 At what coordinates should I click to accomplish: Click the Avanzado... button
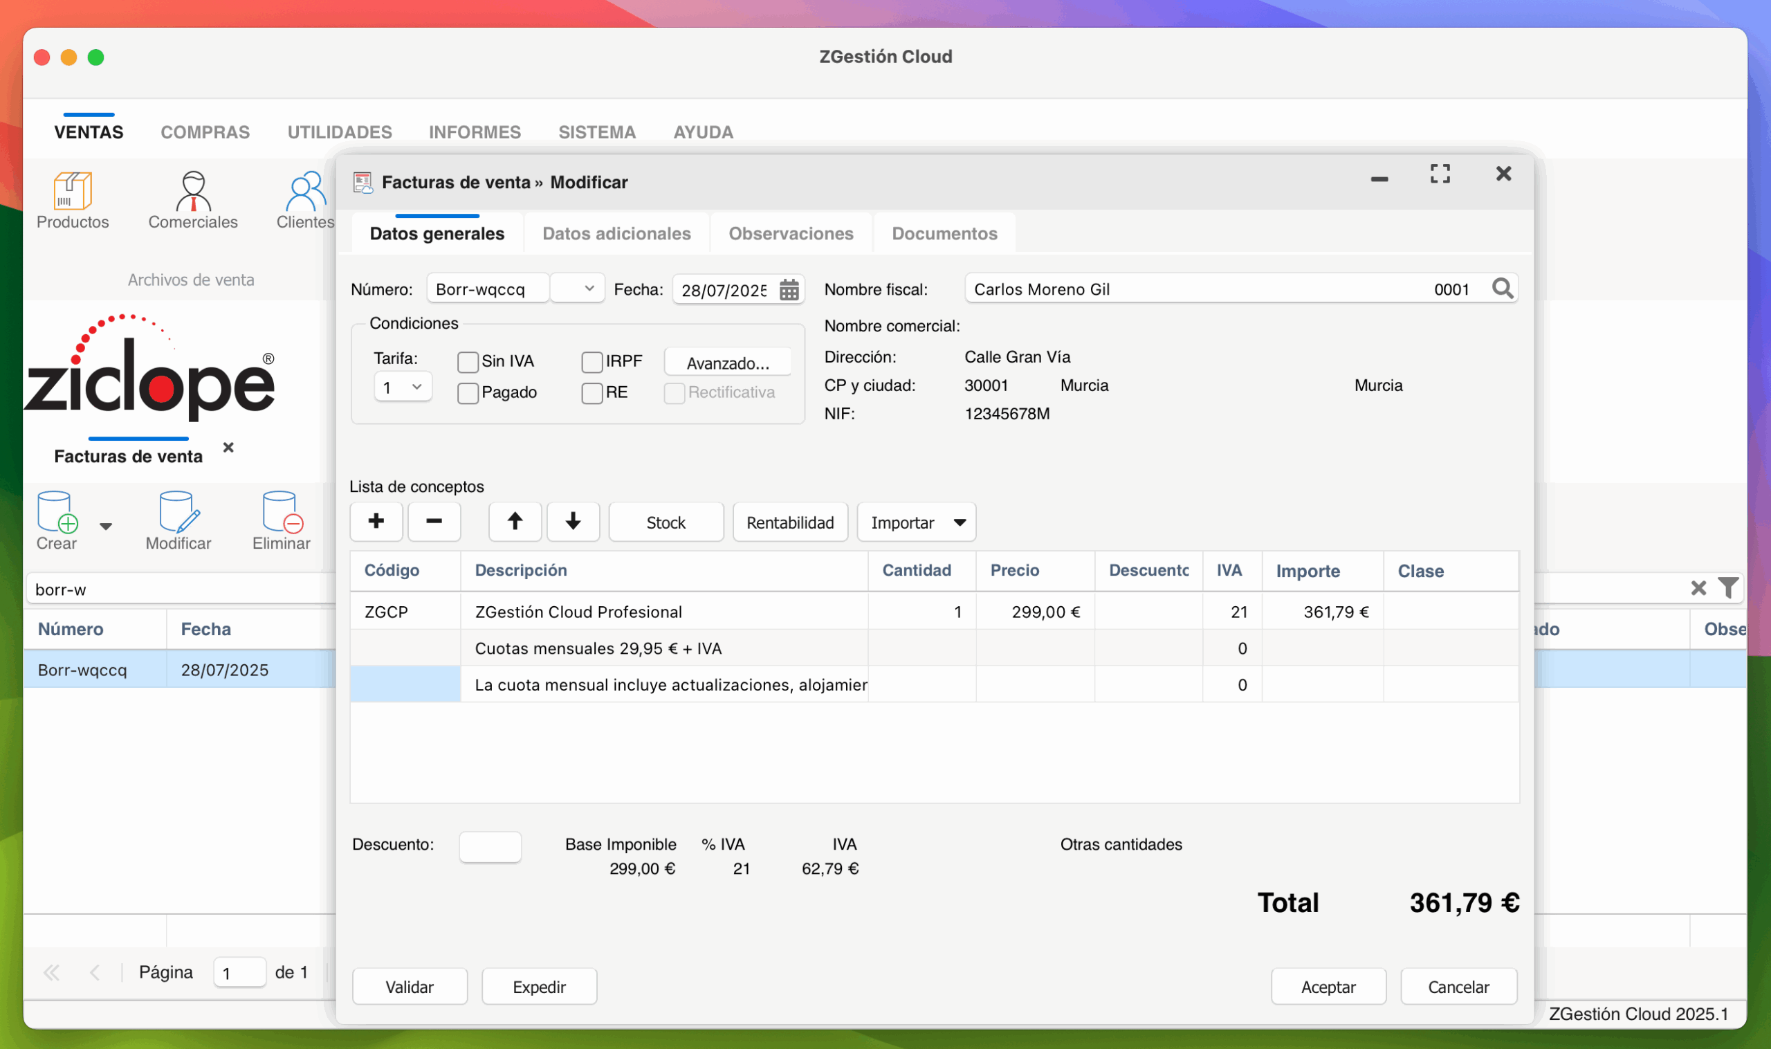click(728, 363)
